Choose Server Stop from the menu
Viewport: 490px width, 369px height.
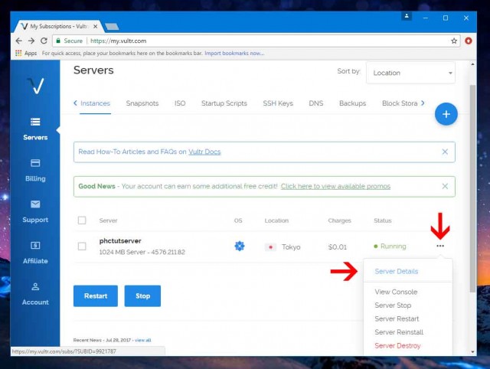click(393, 305)
